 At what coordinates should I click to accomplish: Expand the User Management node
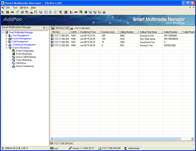coord(6,35)
